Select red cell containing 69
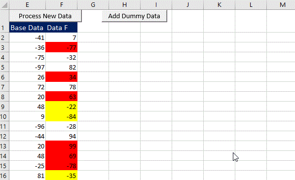295x180 pixels. coord(62,156)
